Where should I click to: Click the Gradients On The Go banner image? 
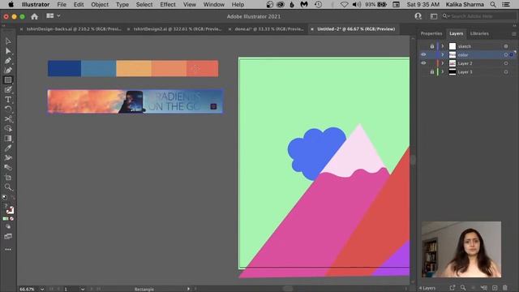tap(135, 101)
